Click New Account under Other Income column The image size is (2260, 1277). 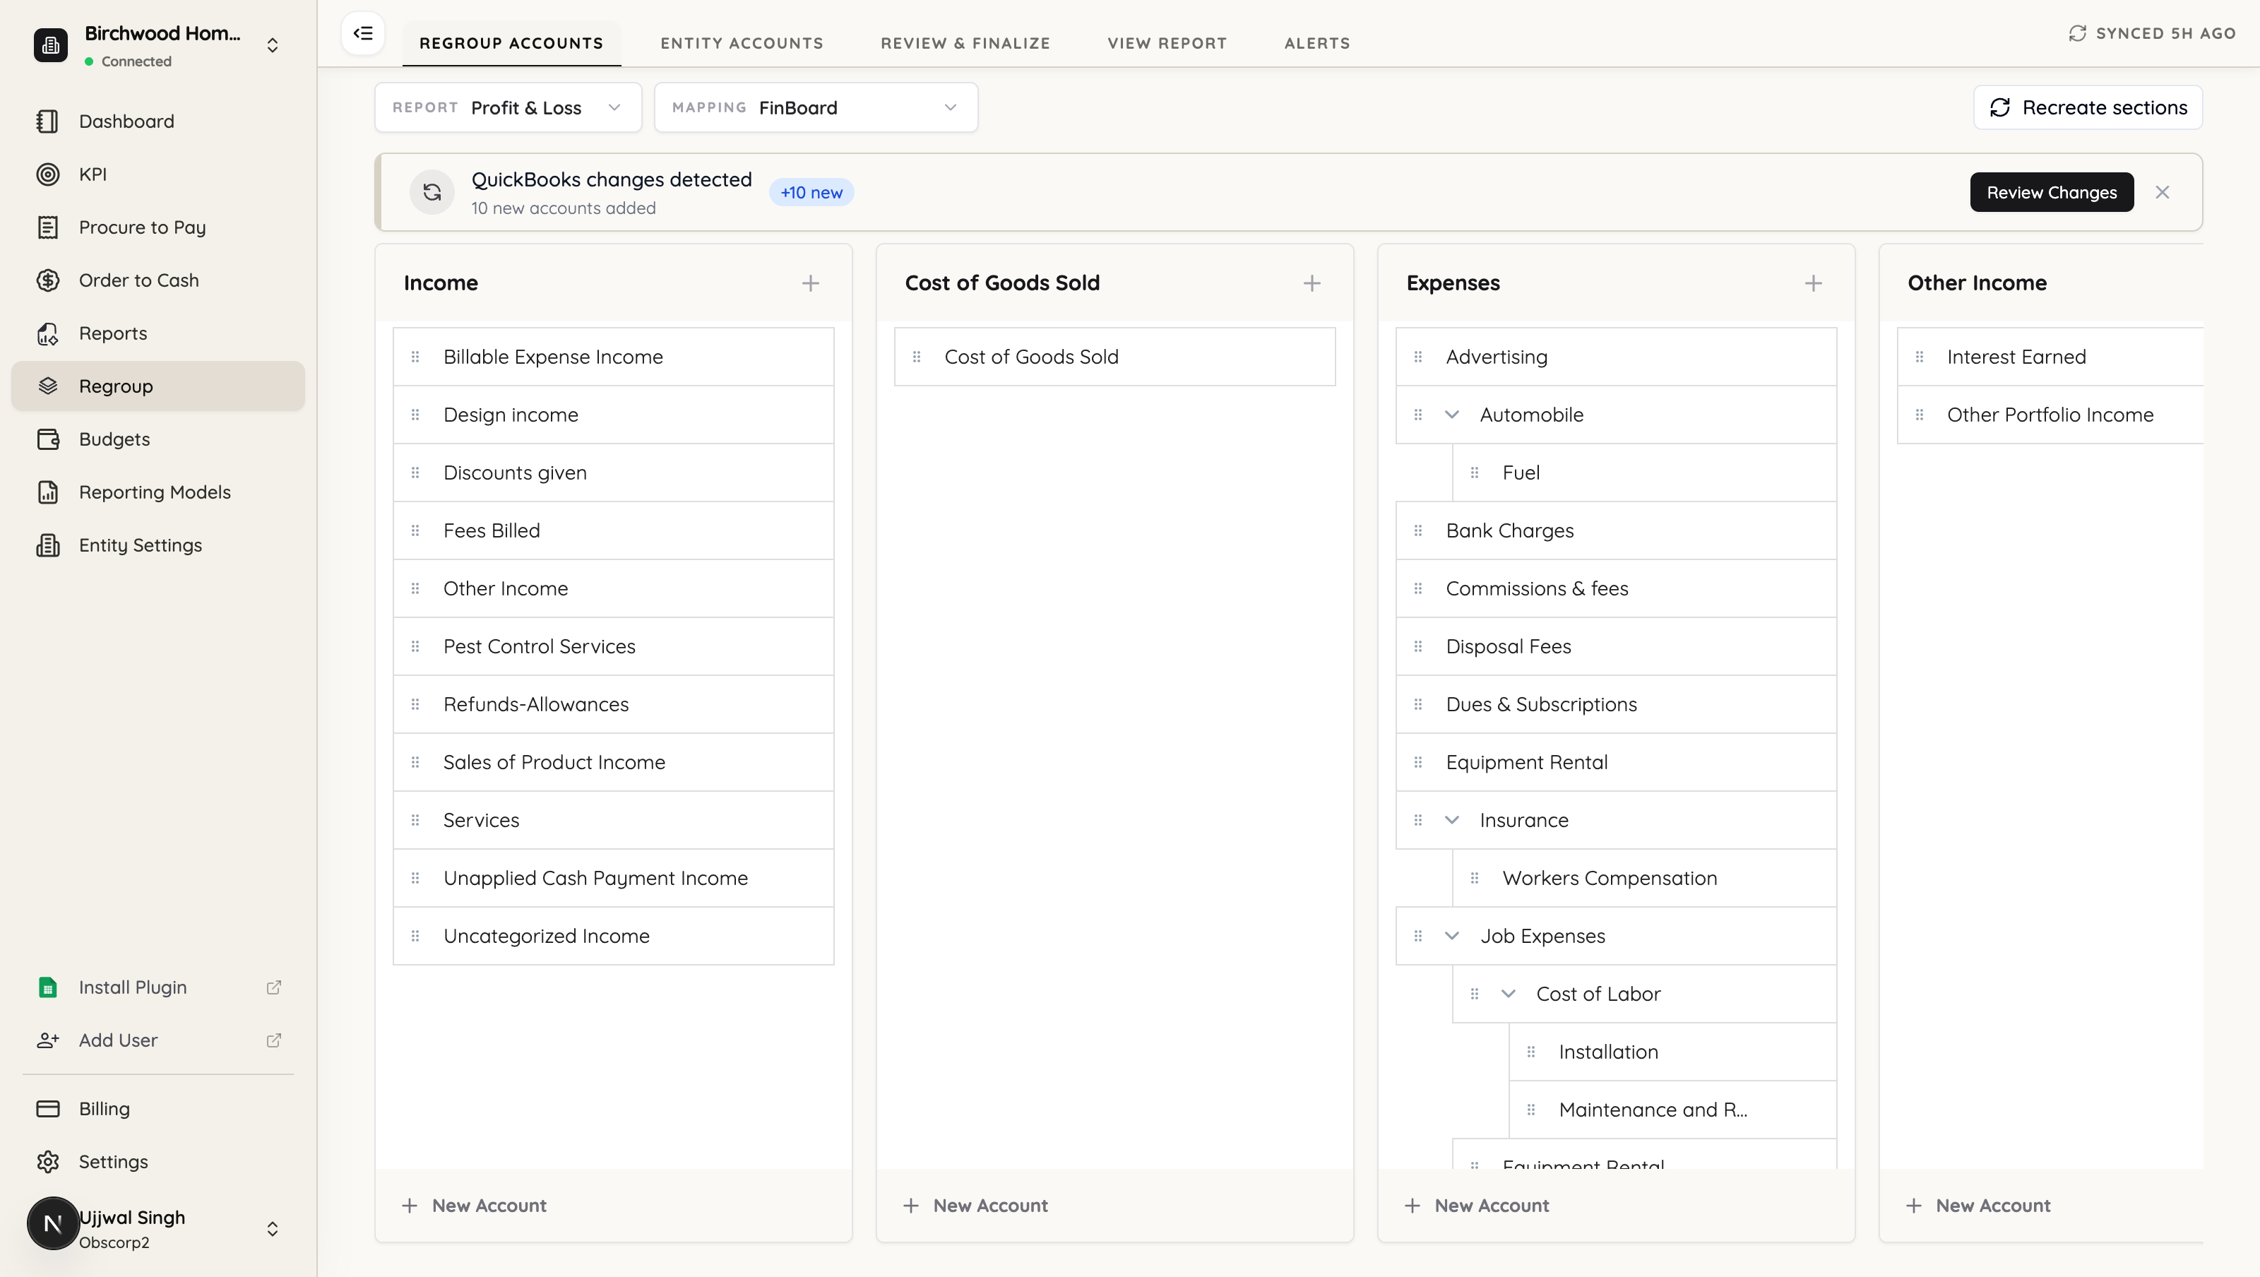[x=1978, y=1206]
